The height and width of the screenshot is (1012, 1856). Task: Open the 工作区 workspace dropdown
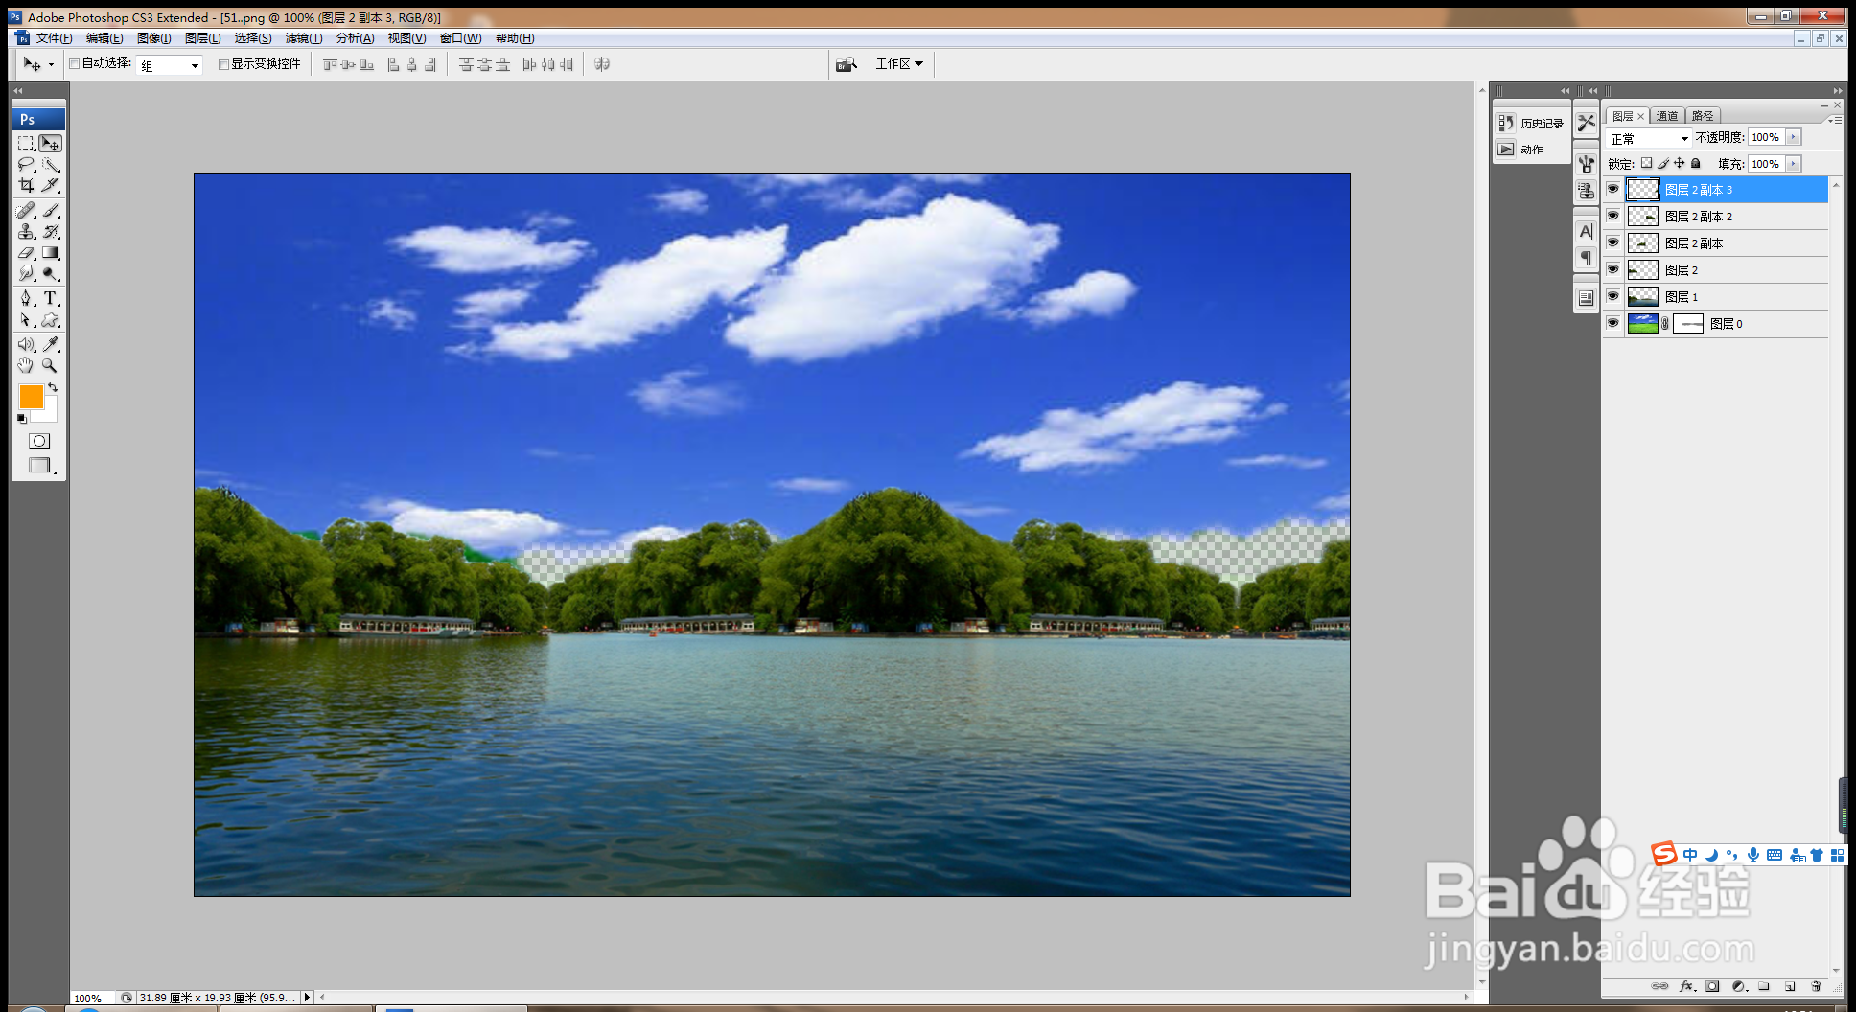(899, 64)
